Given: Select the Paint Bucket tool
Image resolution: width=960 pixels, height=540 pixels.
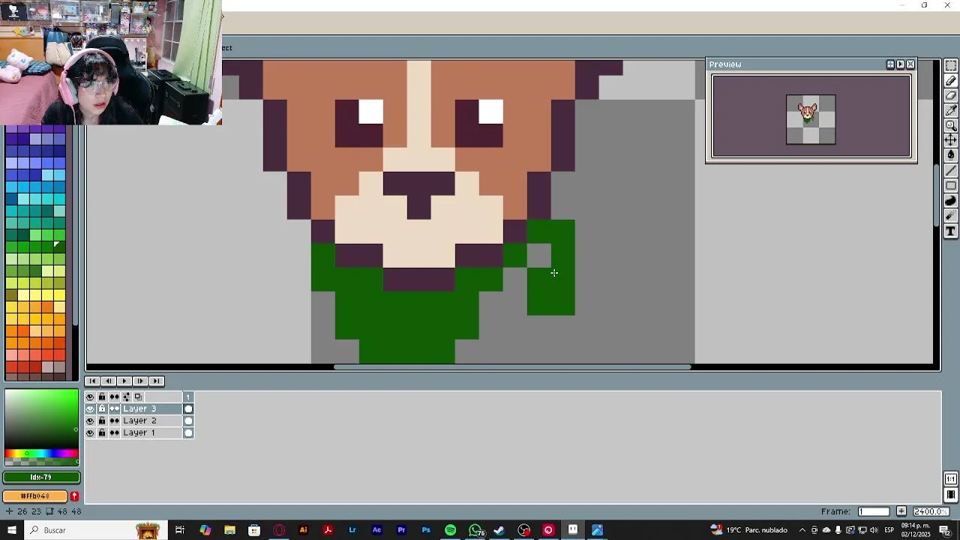Looking at the screenshot, I should (951, 155).
